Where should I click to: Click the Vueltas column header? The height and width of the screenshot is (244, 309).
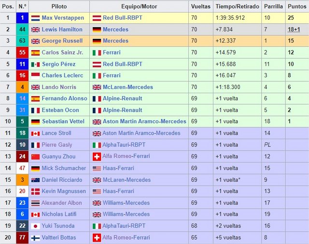201,6
